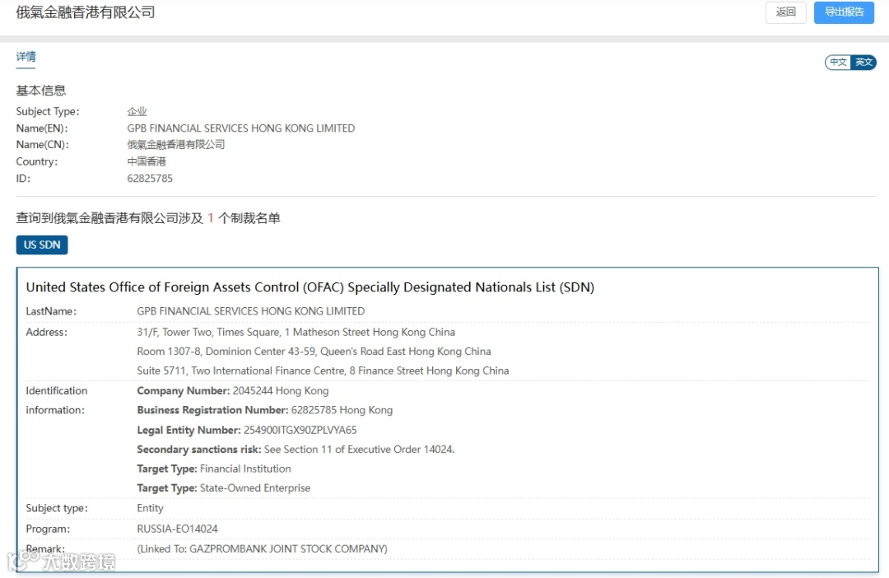Viewport: 889px width, 578px height.
Task: Click Business Registration Number 62825785 entry
Action: click(265, 410)
